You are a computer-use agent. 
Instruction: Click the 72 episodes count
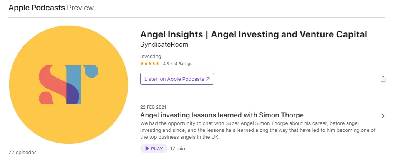pos(23,153)
